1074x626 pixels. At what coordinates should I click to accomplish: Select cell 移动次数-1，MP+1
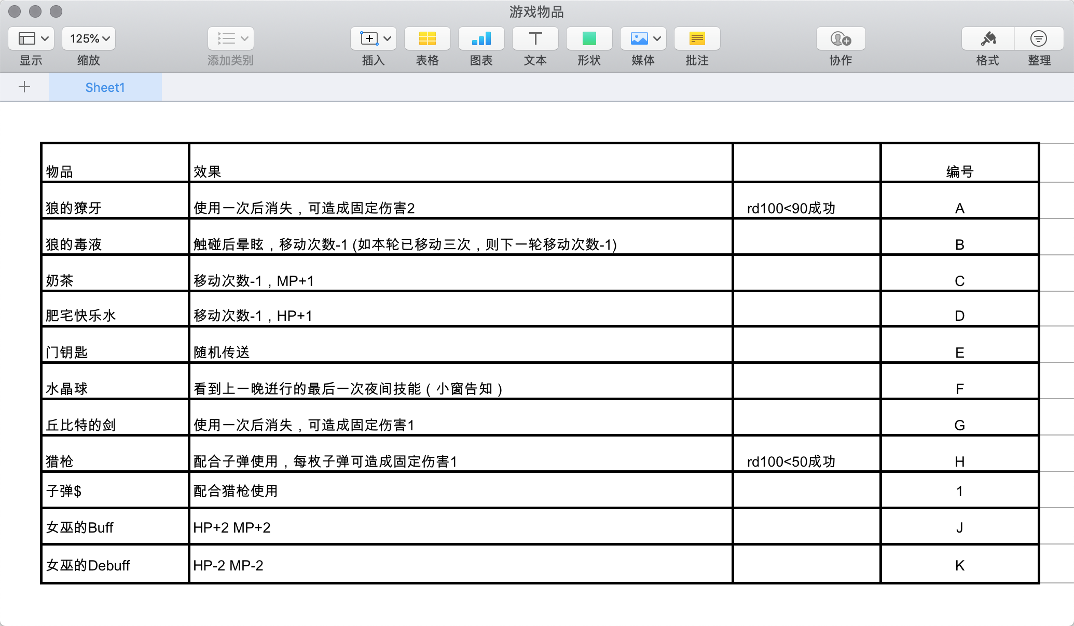pyautogui.click(x=461, y=273)
